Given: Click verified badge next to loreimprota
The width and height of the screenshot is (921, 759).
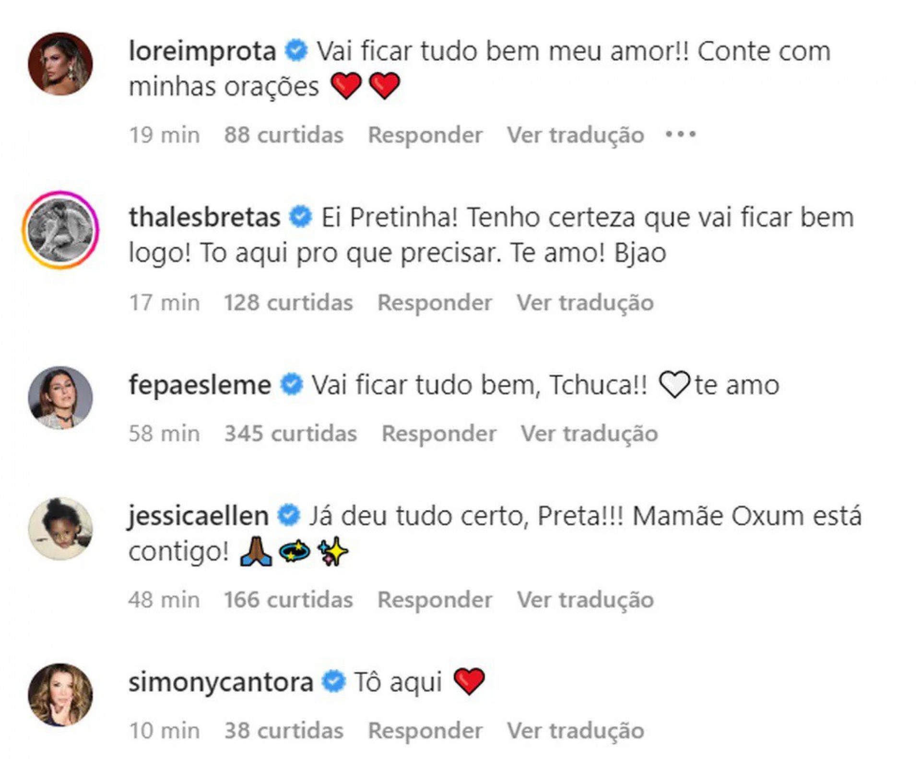Looking at the screenshot, I should tap(296, 51).
